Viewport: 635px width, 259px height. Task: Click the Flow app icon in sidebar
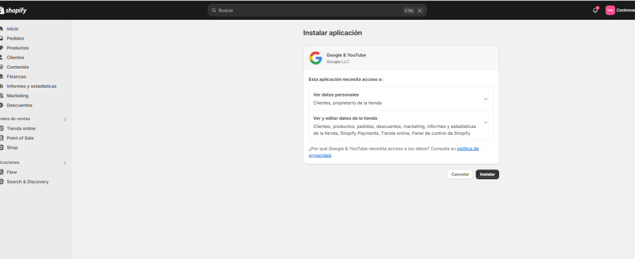(x=2, y=172)
